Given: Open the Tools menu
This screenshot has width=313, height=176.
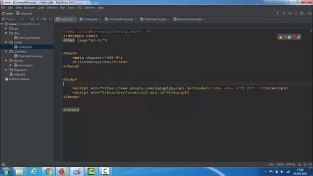Looking at the screenshot, I should pos(71,8).
